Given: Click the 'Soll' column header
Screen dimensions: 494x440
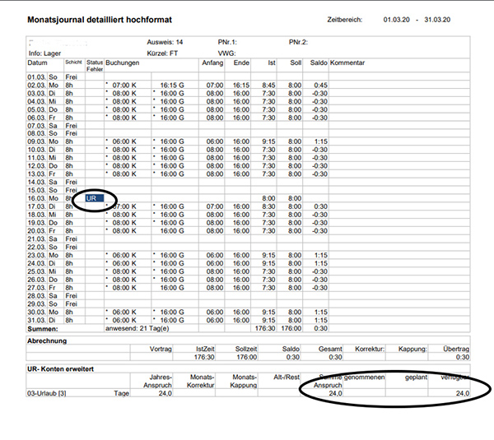Looking at the screenshot, I should click(296, 63).
